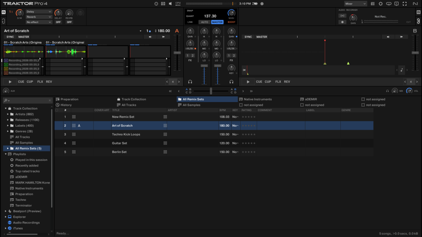The width and height of the screenshot is (422, 237).
Task: Toggle delay effect OFF button
Action: (58, 22)
